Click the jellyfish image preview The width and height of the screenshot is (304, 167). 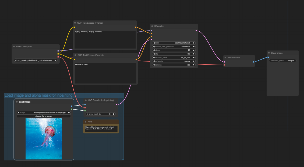[44, 139]
